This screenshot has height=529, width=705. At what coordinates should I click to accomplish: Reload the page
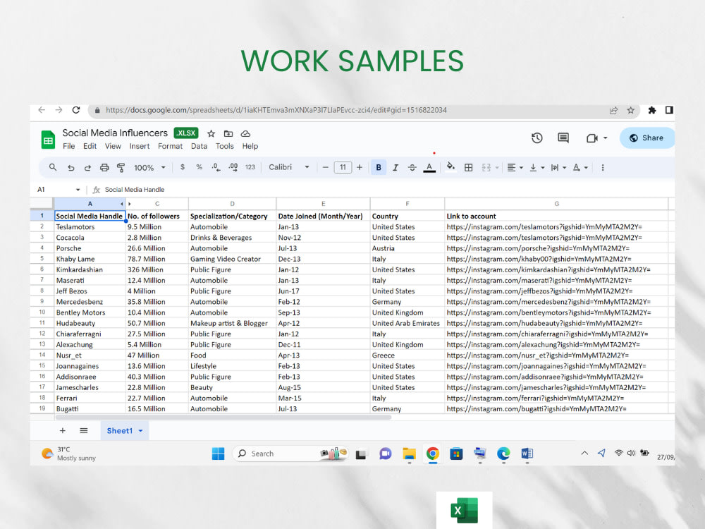pos(76,110)
